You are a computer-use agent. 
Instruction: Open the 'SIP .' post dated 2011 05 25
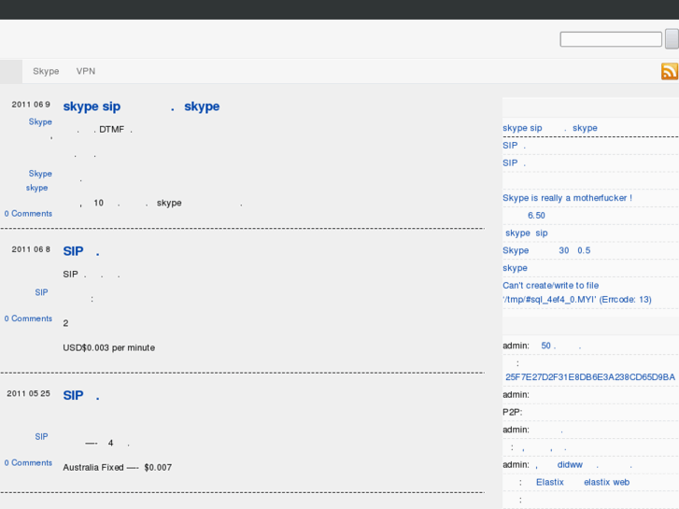pyautogui.click(x=81, y=395)
